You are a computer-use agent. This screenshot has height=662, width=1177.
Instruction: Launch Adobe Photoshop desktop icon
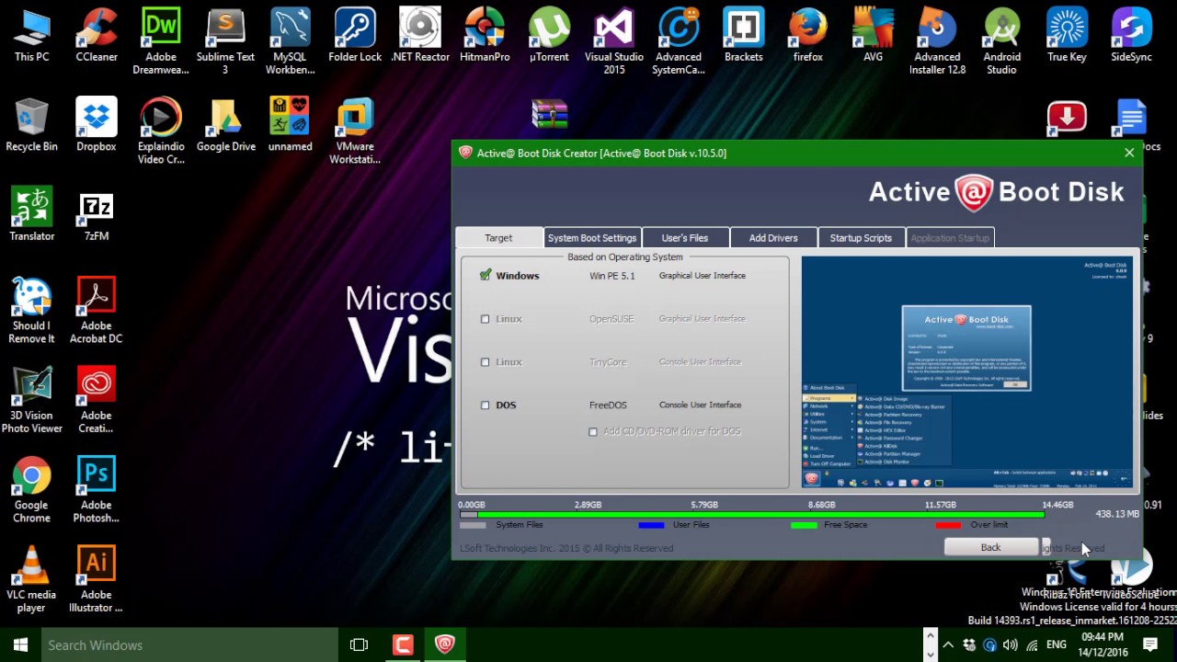[97, 490]
